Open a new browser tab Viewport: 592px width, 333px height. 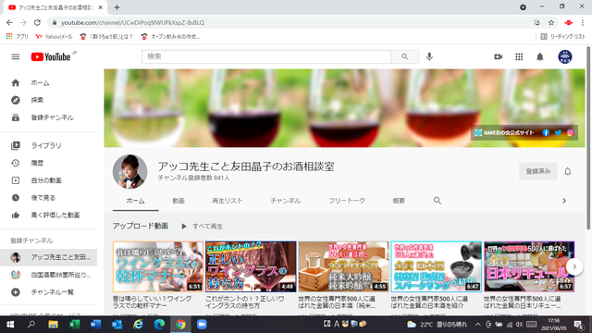point(117,7)
